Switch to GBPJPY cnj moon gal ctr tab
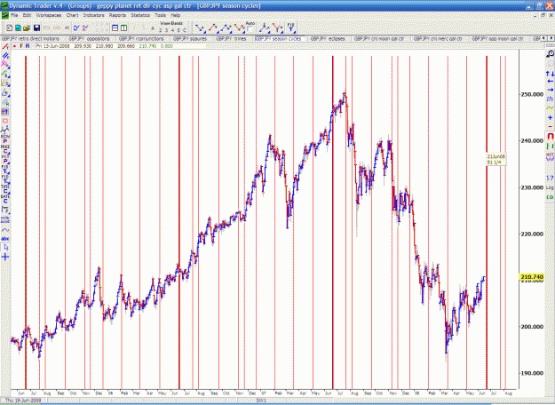555x405 pixels. pos(379,38)
